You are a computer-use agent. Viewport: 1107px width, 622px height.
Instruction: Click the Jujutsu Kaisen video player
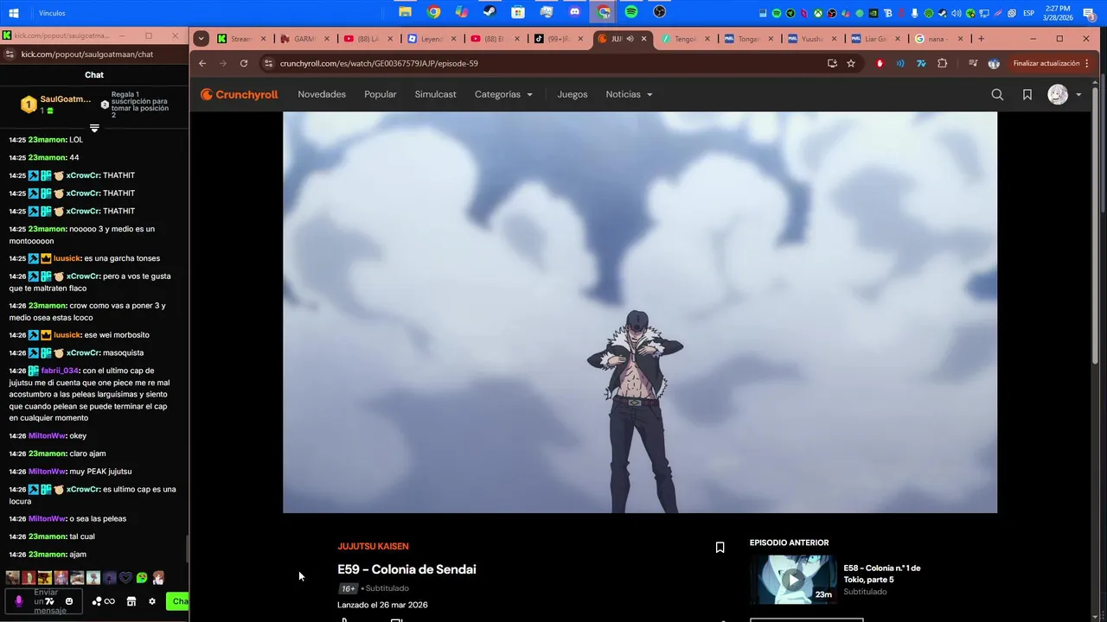[640, 312]
